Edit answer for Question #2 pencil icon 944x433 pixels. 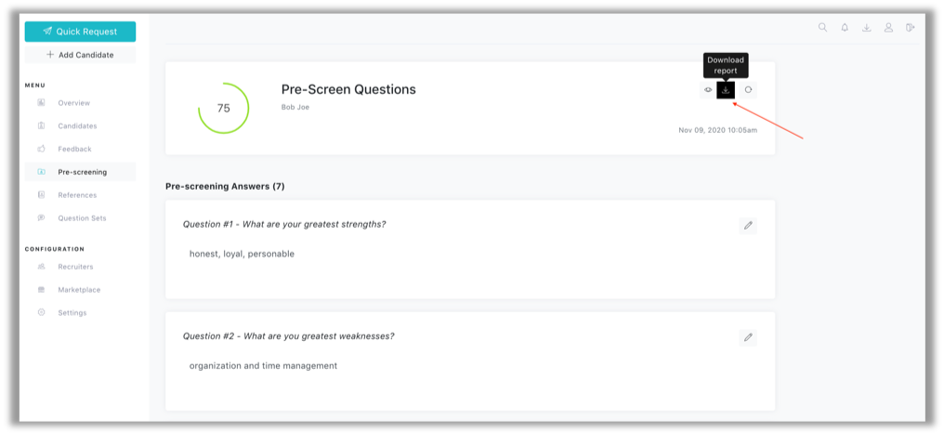[748, 338]
